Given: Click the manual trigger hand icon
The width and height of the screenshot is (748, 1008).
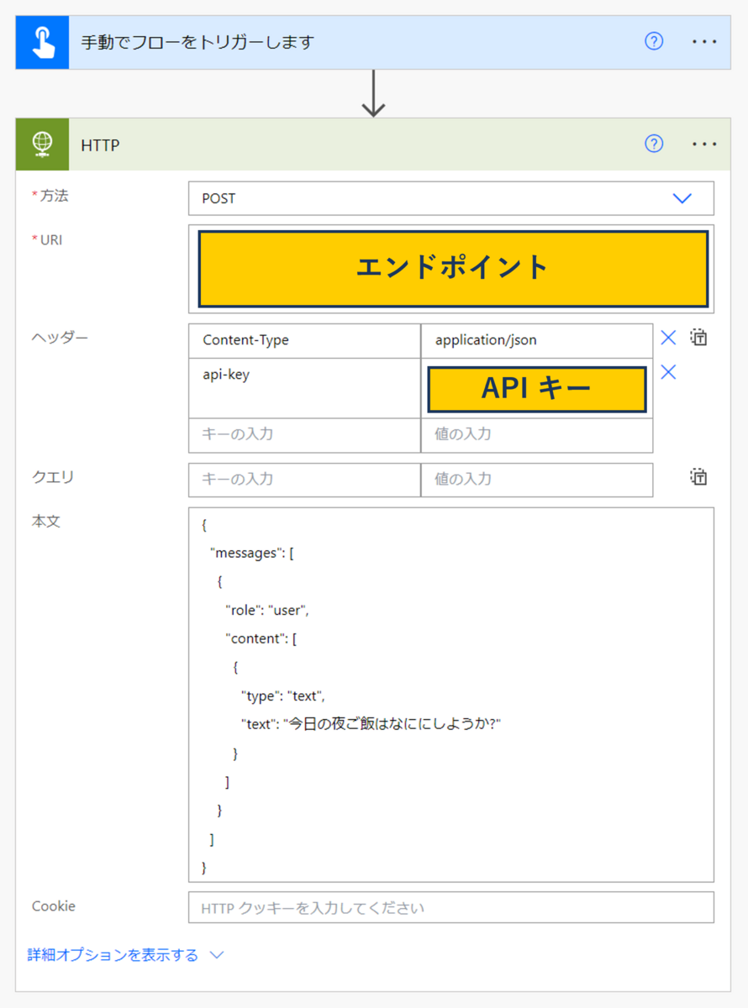Looking at the screenshot, I should tap(41, 40).
